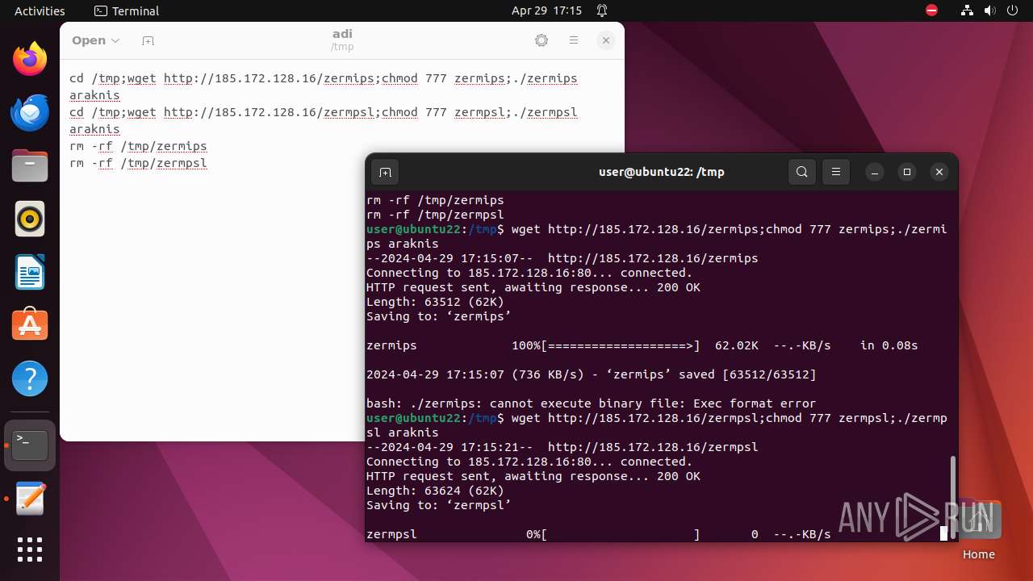Click new document icon in text editor

148,40
